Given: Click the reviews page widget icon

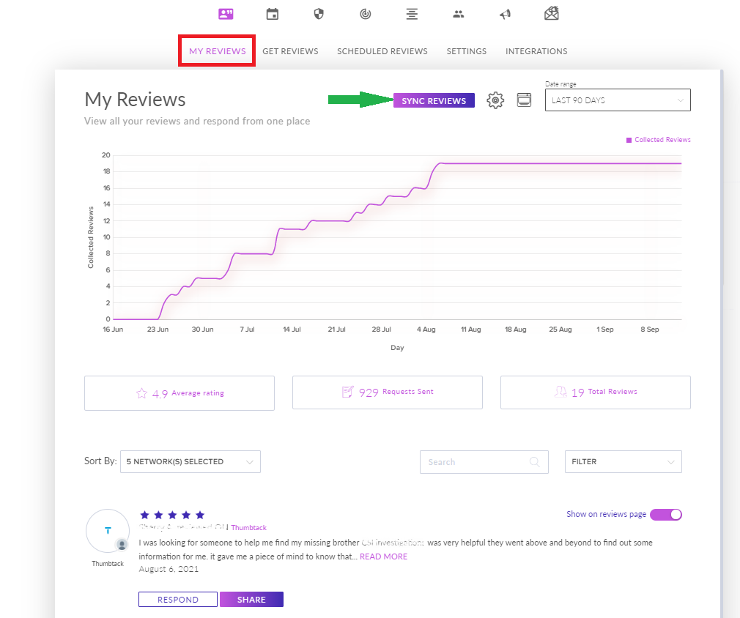Looking at the screenshot, I should coord(523,100).
